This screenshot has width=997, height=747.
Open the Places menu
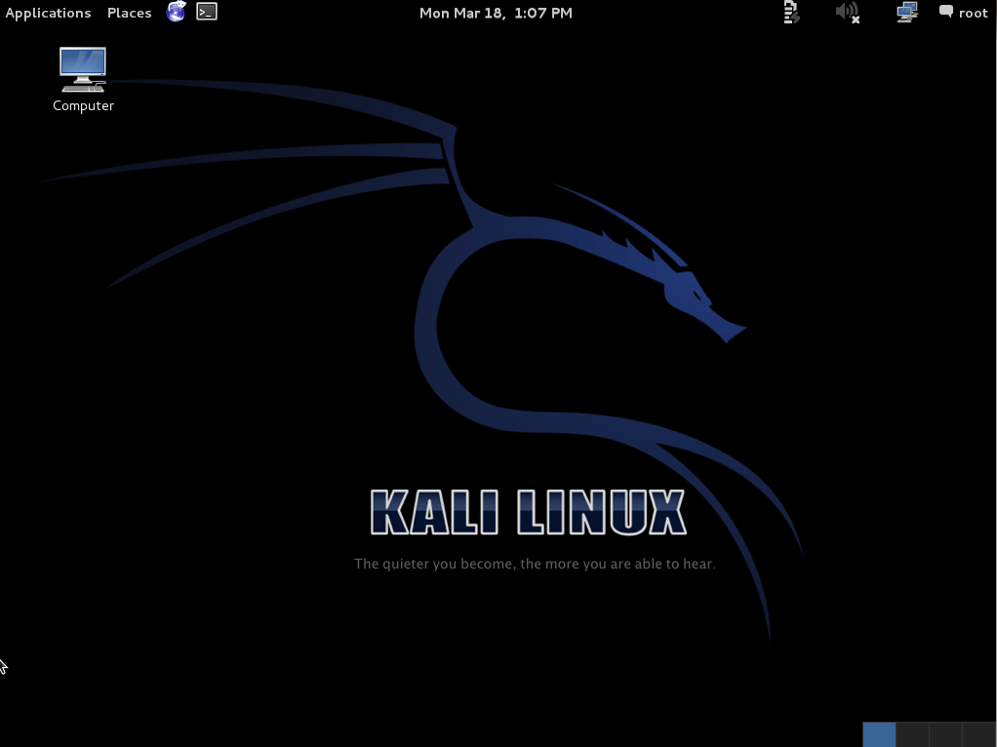128,13
